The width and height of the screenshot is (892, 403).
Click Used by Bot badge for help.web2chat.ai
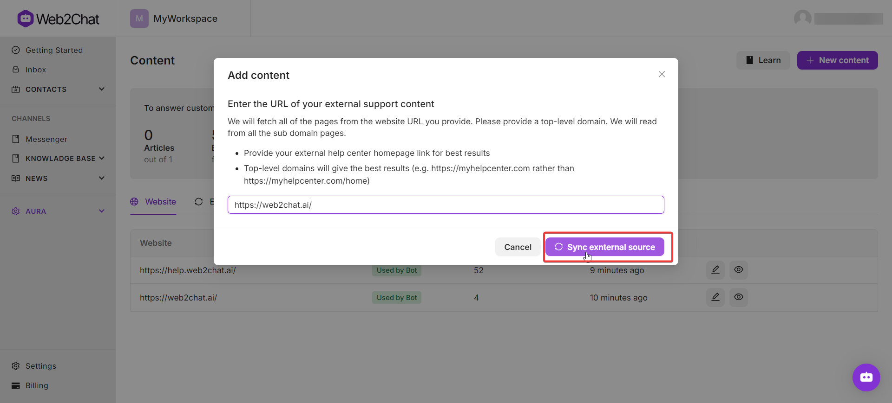pyautogui.click(x=397, y=270)
